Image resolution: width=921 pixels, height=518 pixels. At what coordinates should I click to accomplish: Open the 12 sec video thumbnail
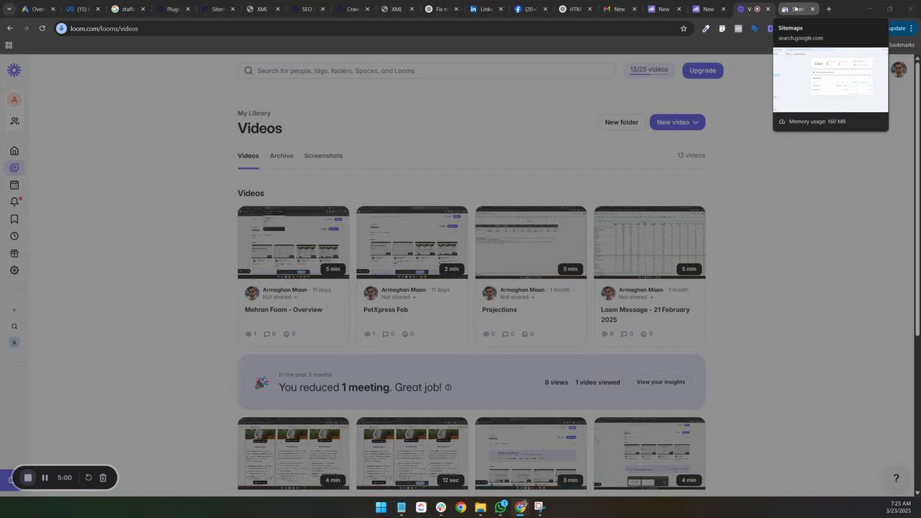pos(412,453)
